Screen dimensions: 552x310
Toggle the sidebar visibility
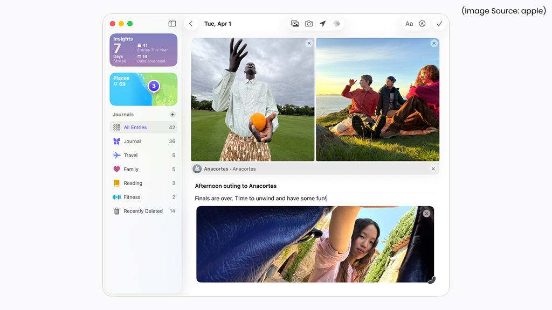172,24
